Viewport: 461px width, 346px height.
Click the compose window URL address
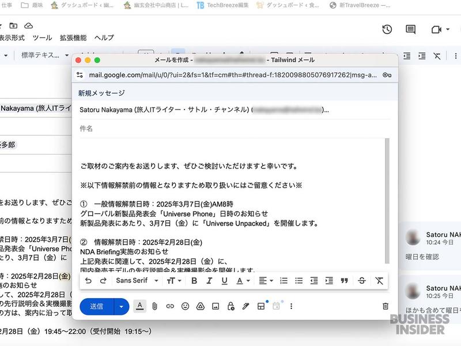tap(233, 75)
